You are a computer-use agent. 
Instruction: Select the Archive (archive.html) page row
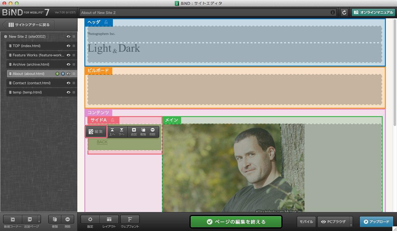point(42,64)
